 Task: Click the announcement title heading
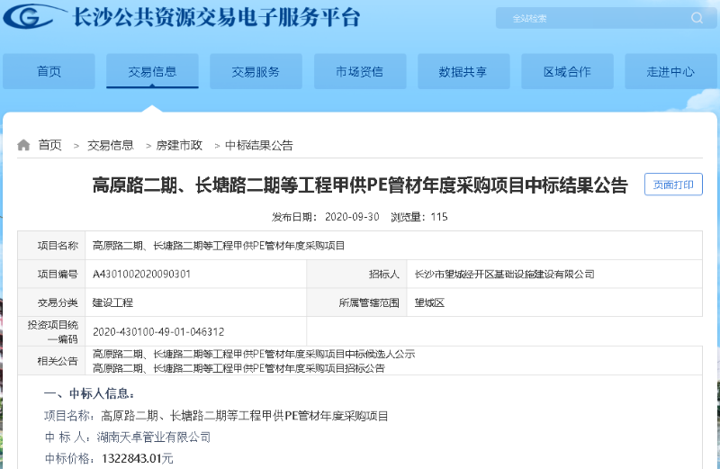[360, 185]
